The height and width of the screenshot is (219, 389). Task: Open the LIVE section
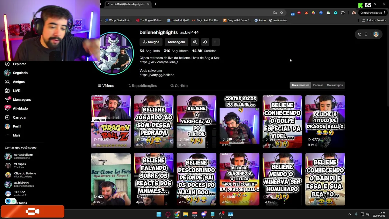point(12,91)
